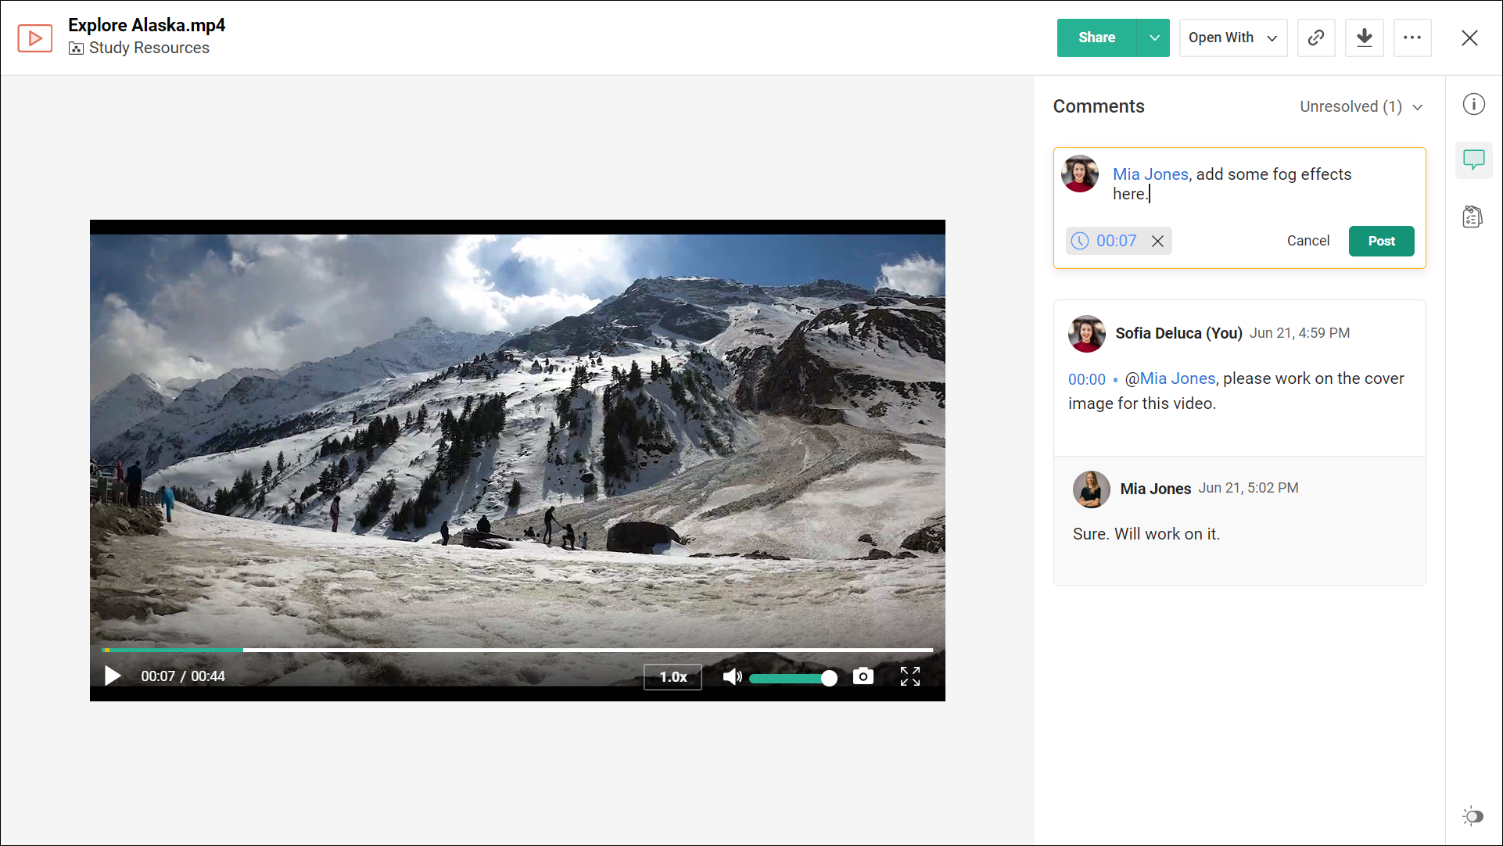
Task: Download the video file
Action: click(x=1365, y=38)
